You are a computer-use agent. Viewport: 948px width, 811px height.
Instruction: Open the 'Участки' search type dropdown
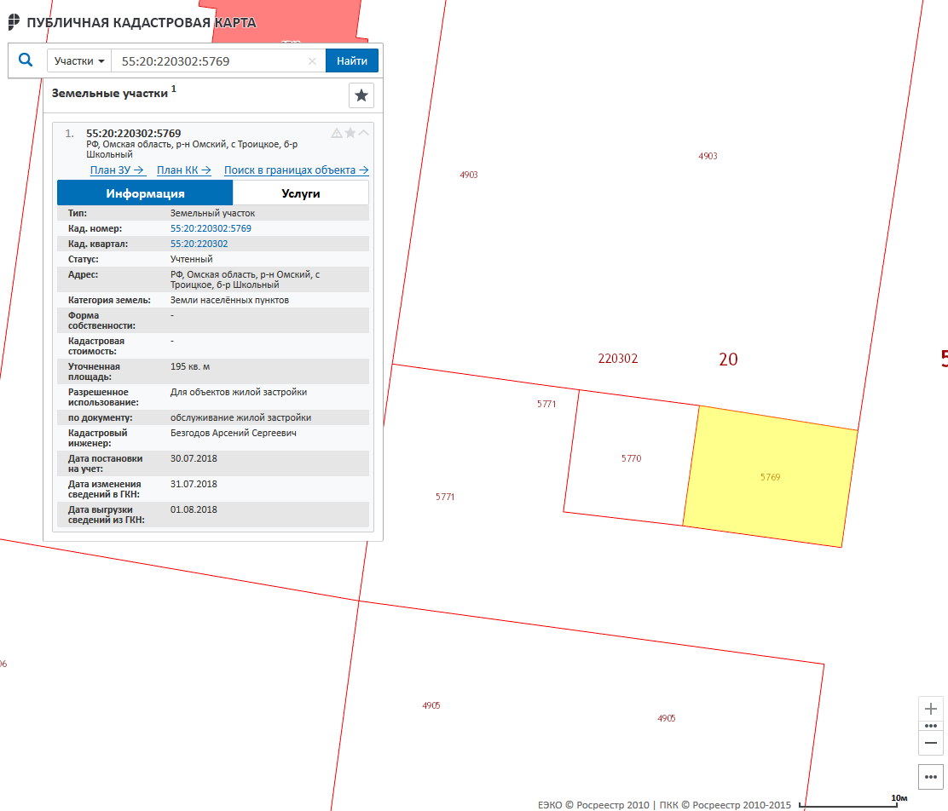pos(79,61)
